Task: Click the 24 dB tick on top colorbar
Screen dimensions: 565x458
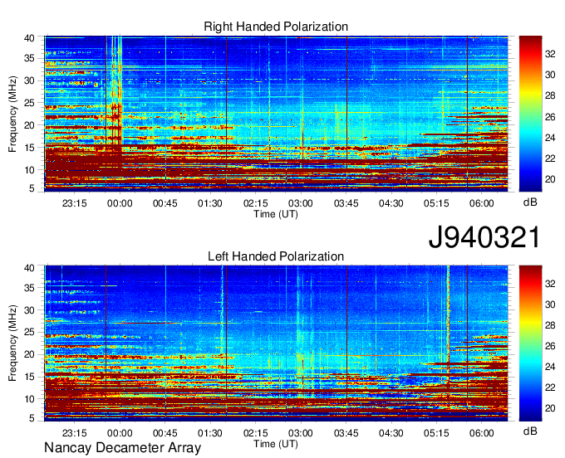Action: coord(550,138)
